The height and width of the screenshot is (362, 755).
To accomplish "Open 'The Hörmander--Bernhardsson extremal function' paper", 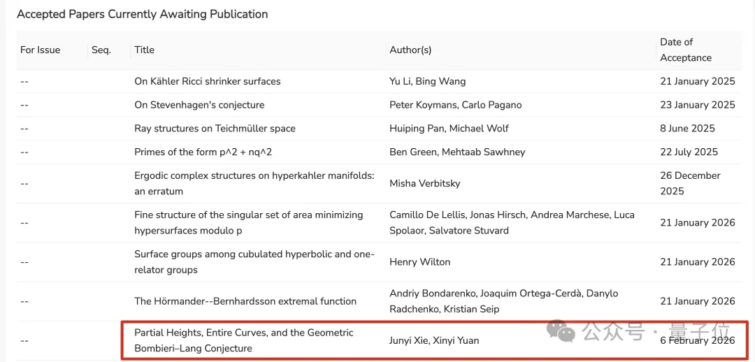I will pyautogui.click(x=245, y=301).
